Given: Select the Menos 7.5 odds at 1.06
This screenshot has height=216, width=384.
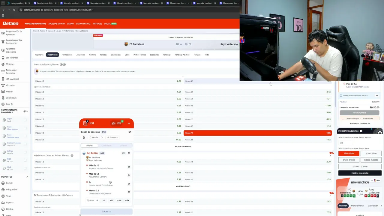Looking at the screenshot, I should point(258,133).
